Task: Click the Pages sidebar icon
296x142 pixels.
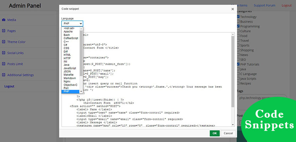Action: point(4,31)
